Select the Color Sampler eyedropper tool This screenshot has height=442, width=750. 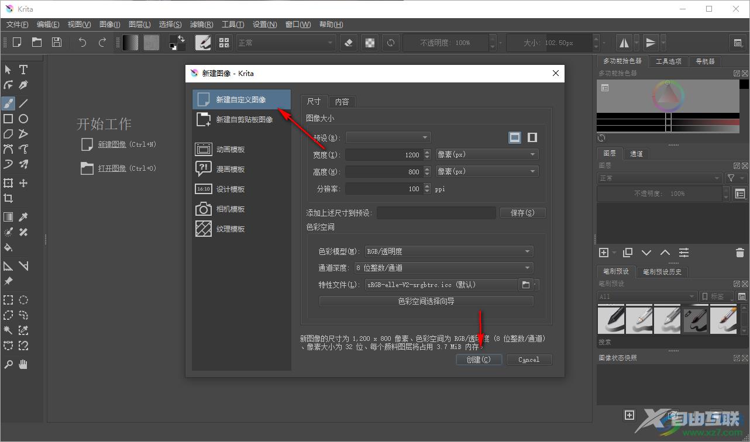tap(23, 217)
